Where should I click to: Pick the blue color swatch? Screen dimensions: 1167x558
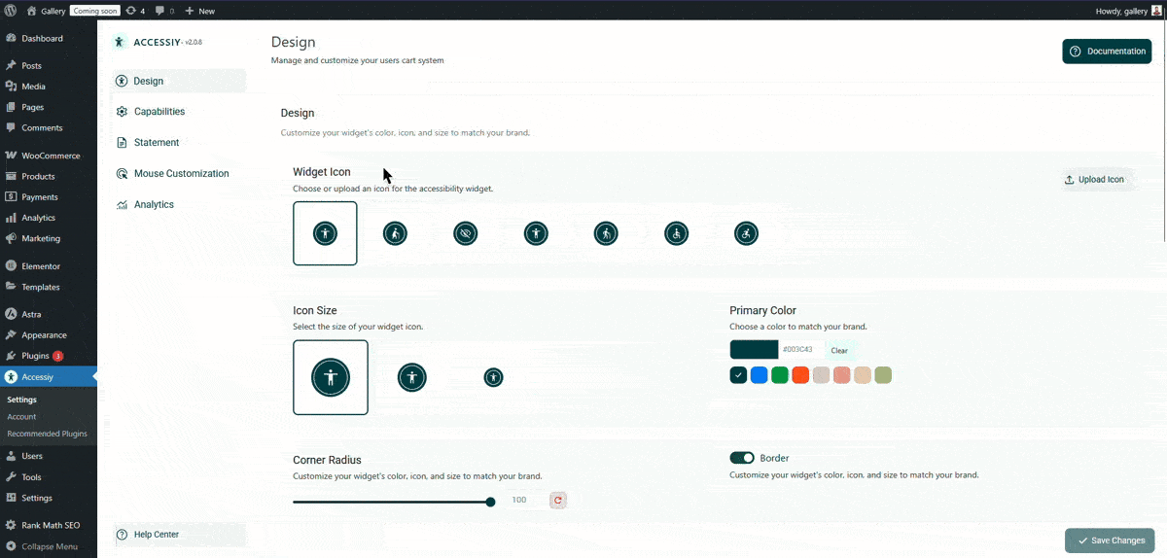760,375
